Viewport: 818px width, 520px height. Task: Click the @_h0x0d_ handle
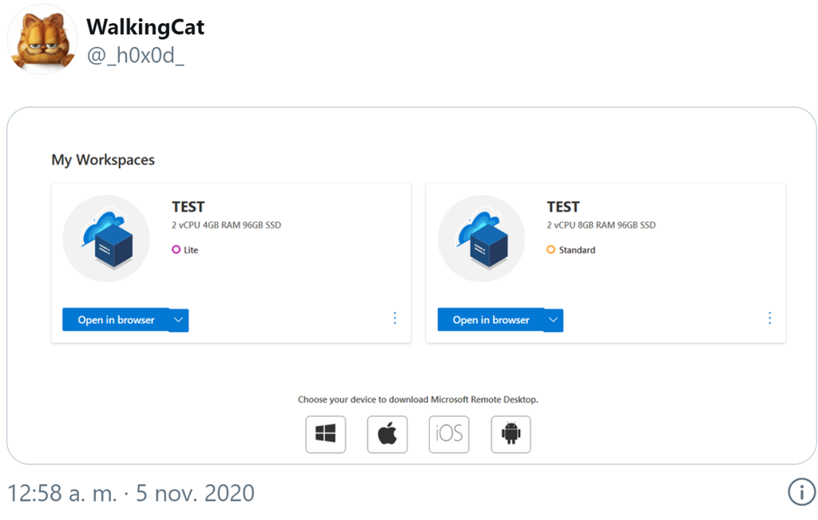[135, 56]
